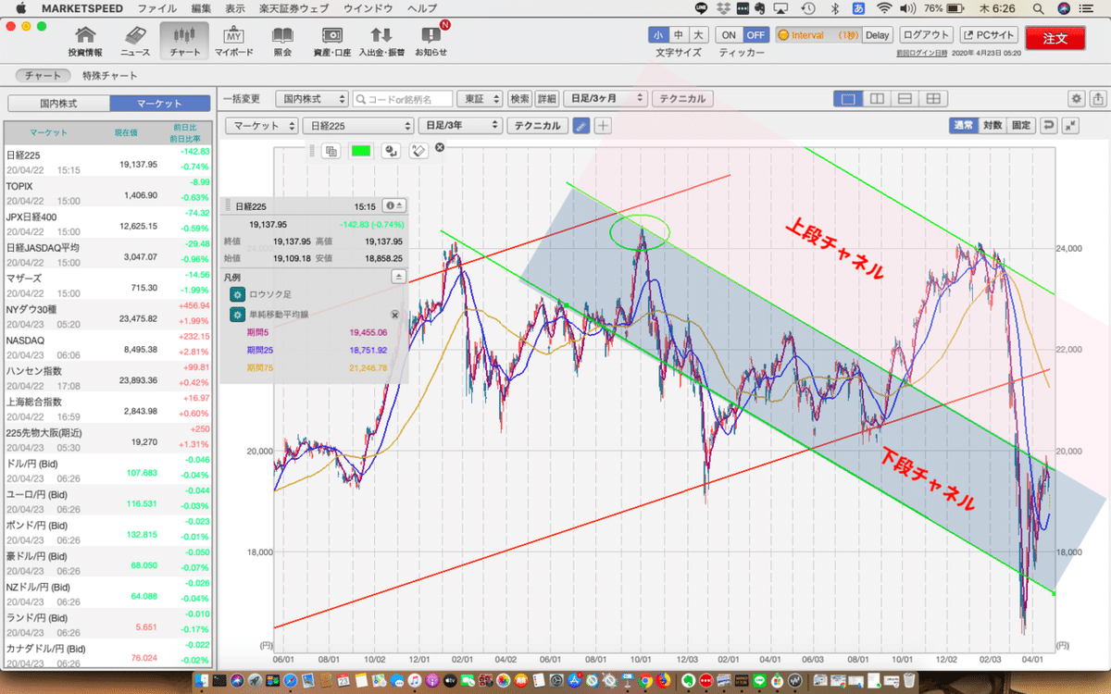Select the チャート candlestick toolbar icon
Viewport: 1111px width, 694px height.
pos(184,41)
